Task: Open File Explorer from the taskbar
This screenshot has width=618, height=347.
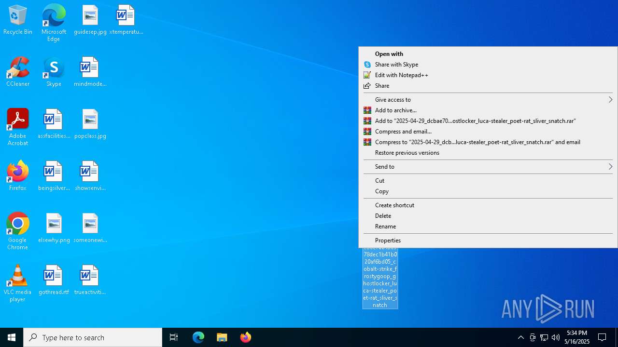Action: coord(222,337)
